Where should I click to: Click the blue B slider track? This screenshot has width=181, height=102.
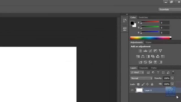pyautogui.click(x=150, y=31)
